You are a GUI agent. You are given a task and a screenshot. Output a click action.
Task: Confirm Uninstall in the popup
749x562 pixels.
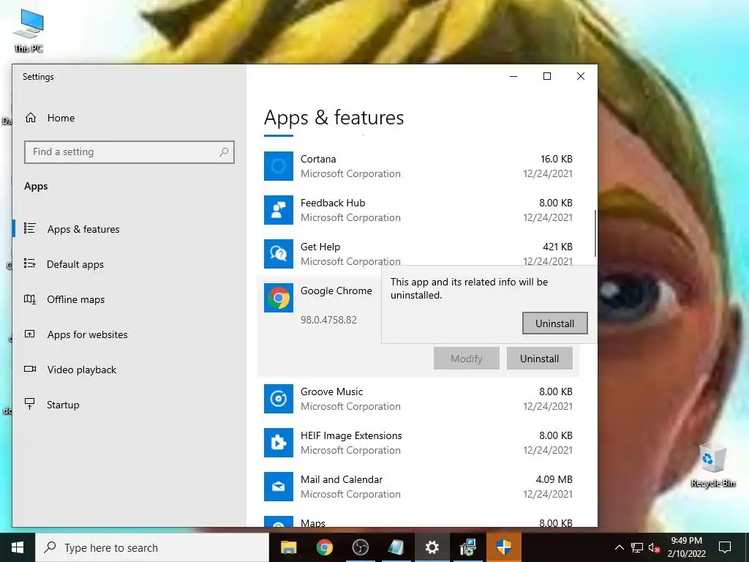click(x=554, y=323)
